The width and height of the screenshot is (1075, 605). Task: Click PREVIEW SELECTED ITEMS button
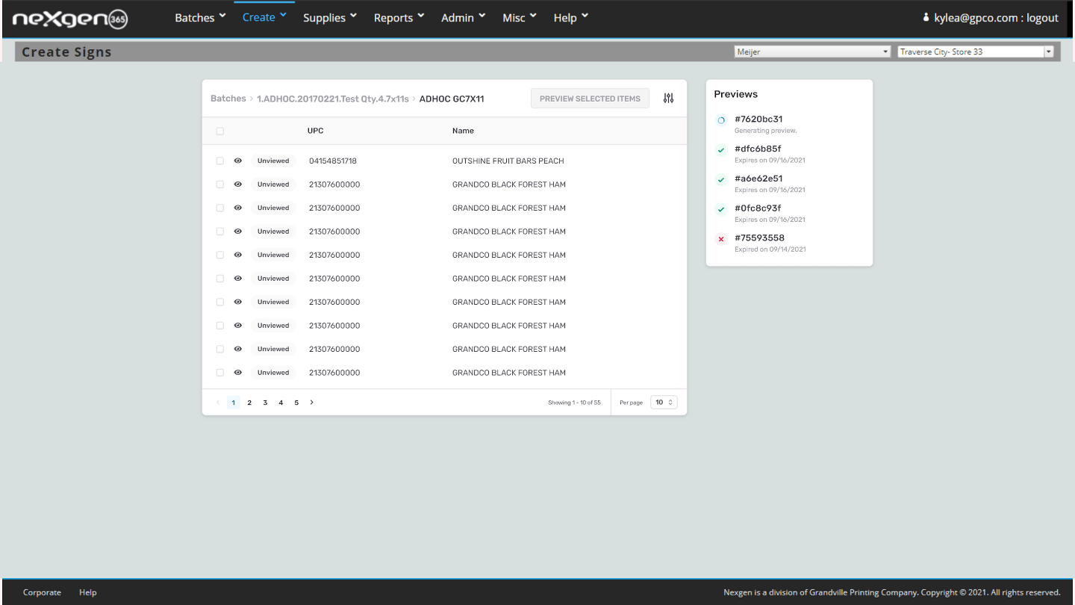tap(590, 99)
